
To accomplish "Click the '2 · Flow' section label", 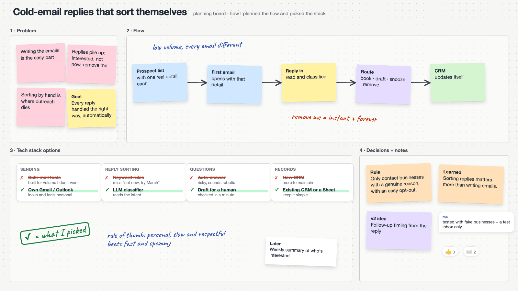I will click(135, 31).
